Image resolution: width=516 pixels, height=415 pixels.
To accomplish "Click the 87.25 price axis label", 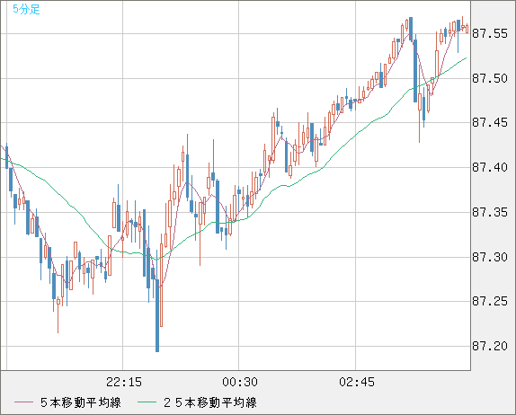I will pyautogui.click(x=490, y=302).
